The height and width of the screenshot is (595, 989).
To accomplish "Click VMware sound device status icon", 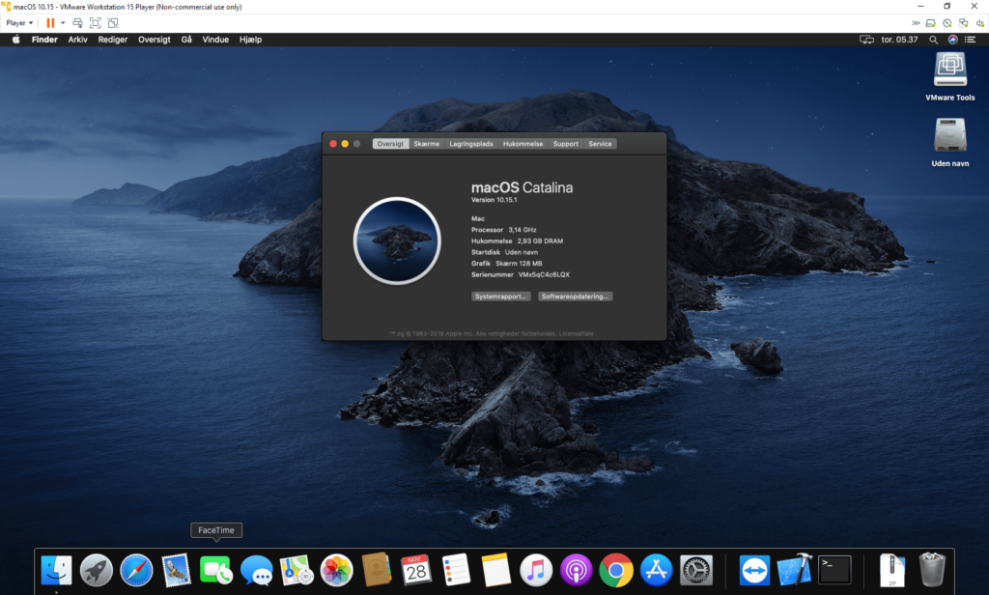I will (980, 23).
